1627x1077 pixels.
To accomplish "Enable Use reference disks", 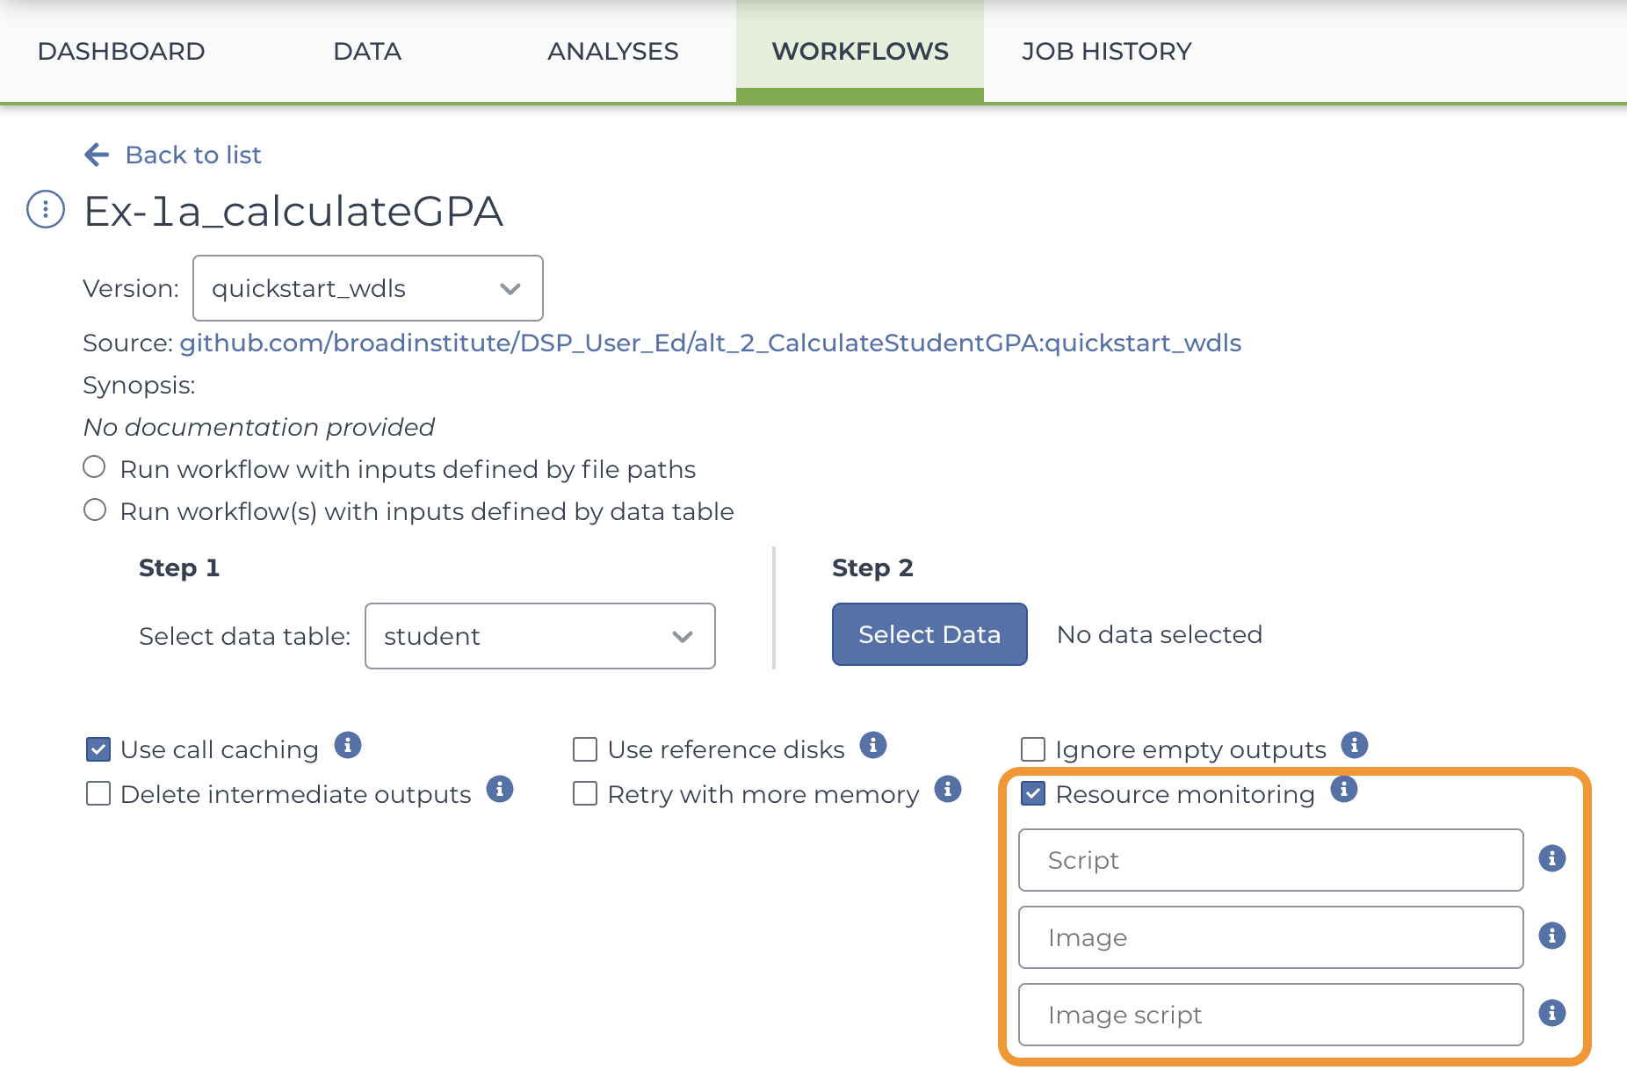I will [x=585, y=749].
